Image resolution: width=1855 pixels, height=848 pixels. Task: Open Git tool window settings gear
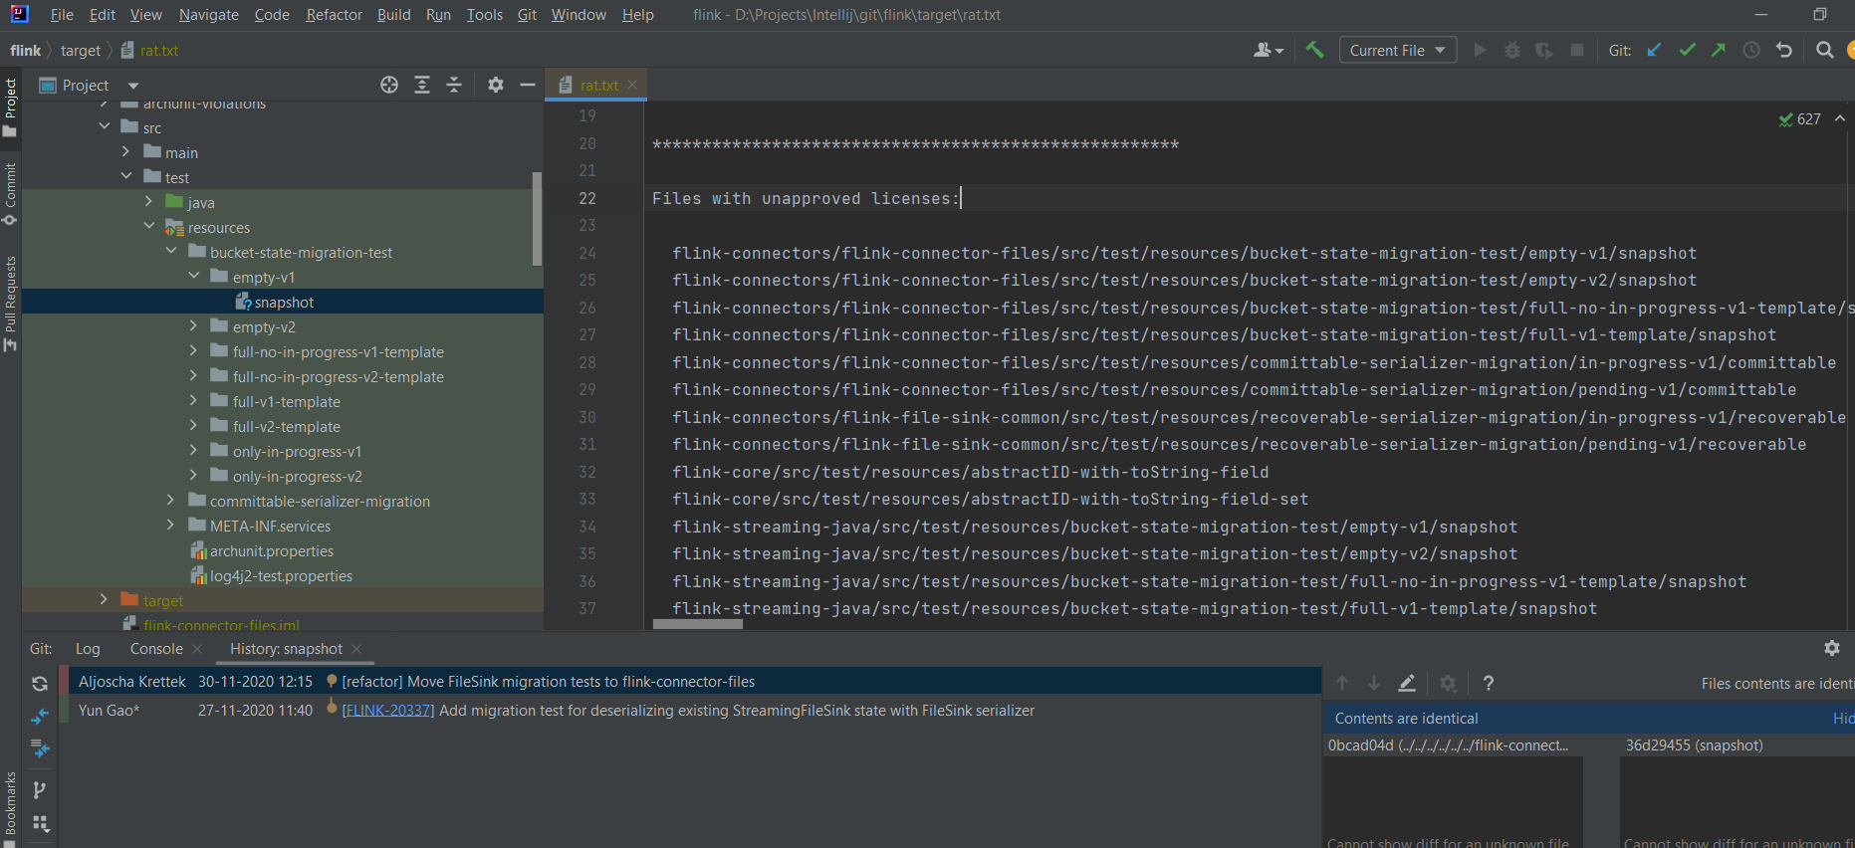[x=1832, y=648]
